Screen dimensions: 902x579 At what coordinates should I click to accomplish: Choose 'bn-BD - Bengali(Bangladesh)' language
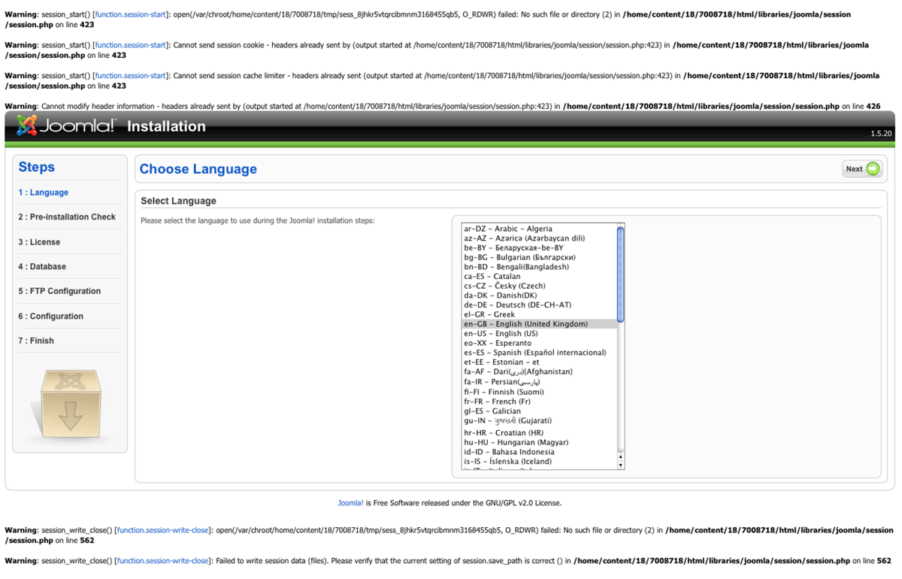[x=539, y=267]
